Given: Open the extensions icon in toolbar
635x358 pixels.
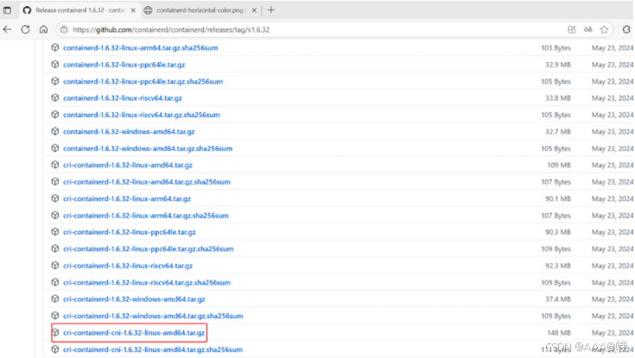Looking at the screenshot, I should point(626,29).
